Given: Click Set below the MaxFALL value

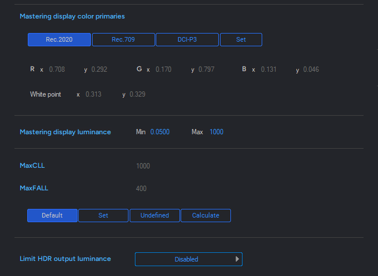Looking at the screenshot, I should pos(103,215).
